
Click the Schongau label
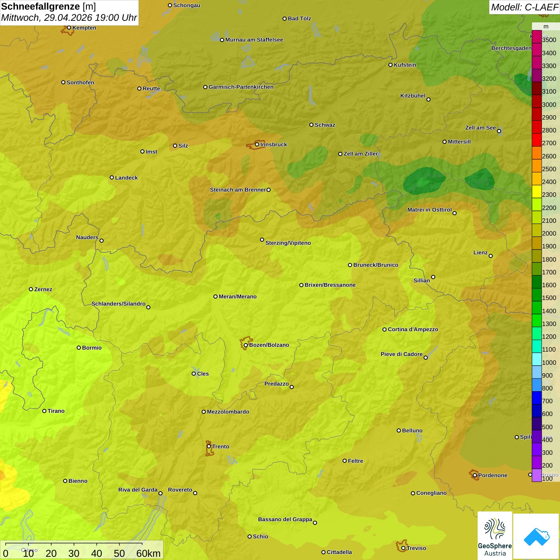click(186, 5)
